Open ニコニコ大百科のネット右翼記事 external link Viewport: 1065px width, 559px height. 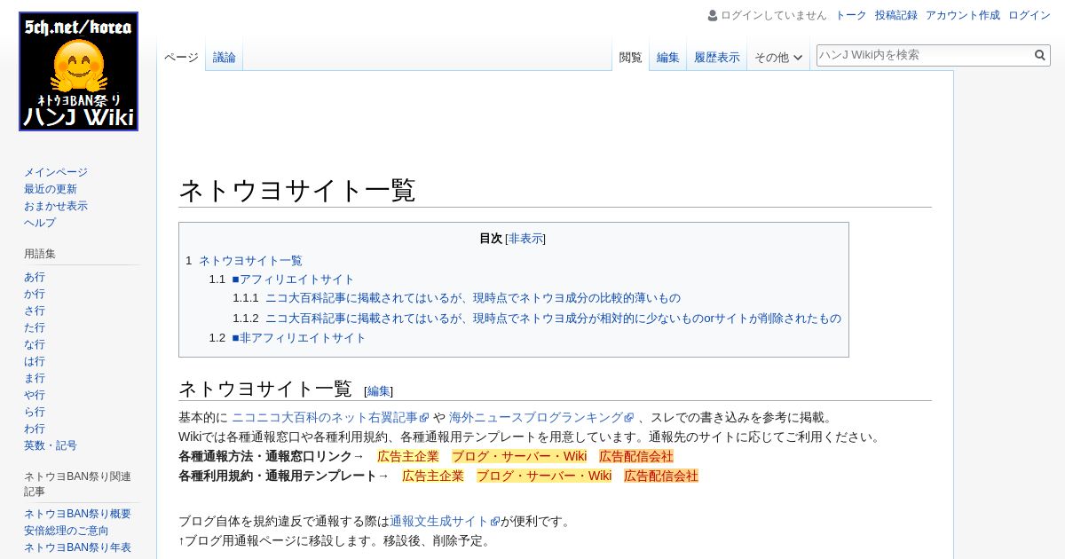click(330, 417)
